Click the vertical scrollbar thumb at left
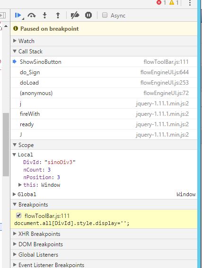Viewport: 202px width, 268px height. click(x=6, y=145)
